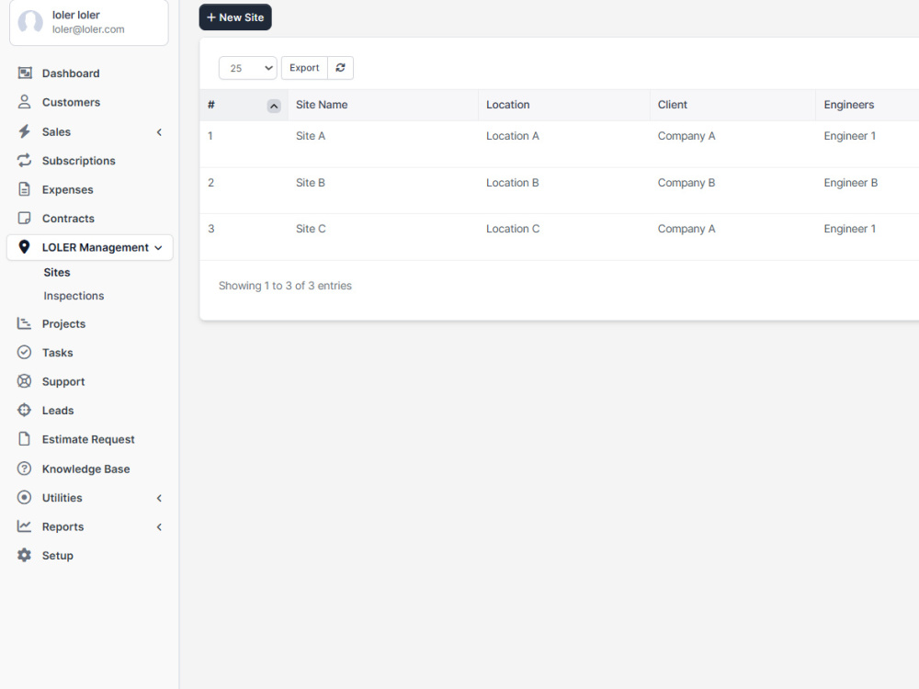This screenshot has width=919, height=689.
Task: Click the Setup gear icon
Action: tap(24, 555)
